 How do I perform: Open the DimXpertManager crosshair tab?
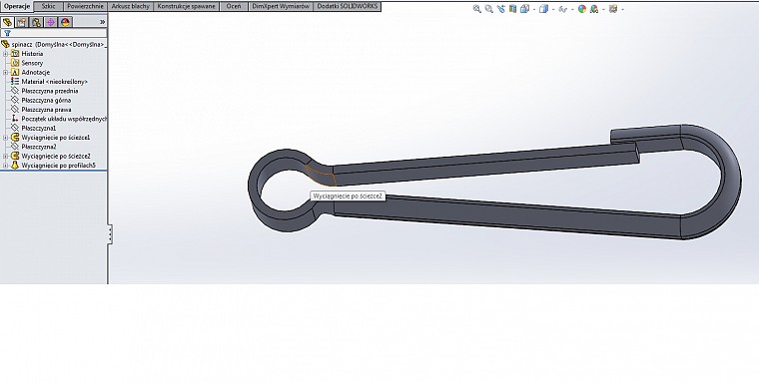click(51, 22)
